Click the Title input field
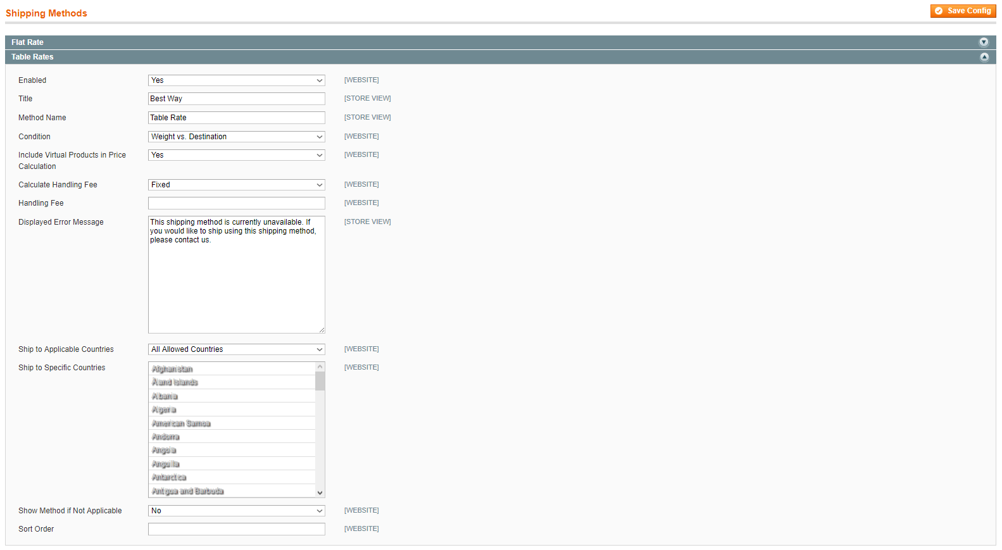The image size is (1002, 550). coord(236,99)
